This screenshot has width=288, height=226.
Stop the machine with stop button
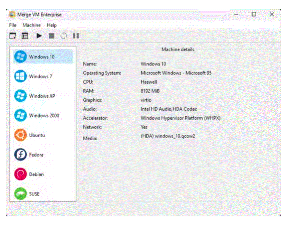coord(51,36)
